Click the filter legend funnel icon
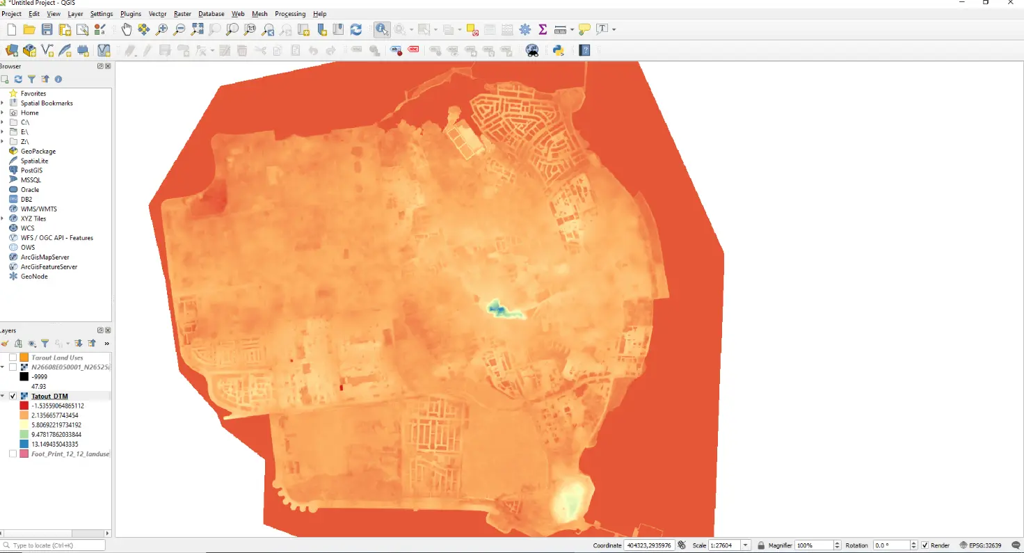Screen dimensions: 1024x553 click(45, 344)
